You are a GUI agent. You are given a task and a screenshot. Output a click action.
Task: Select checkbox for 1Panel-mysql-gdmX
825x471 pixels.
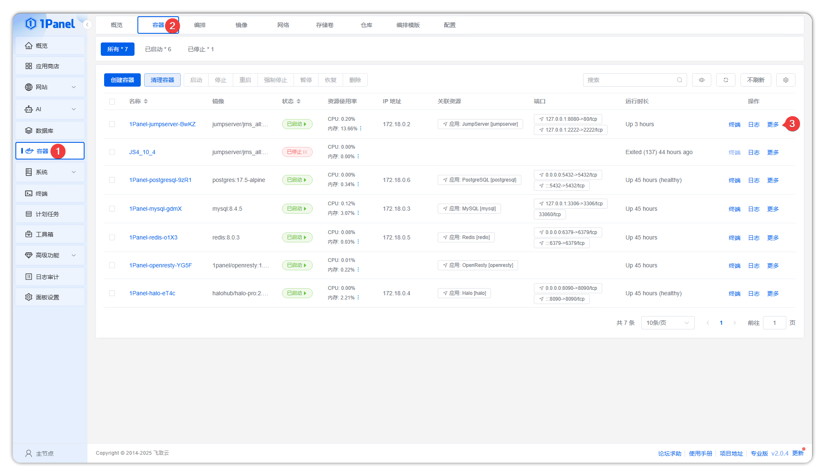[112, 209]
